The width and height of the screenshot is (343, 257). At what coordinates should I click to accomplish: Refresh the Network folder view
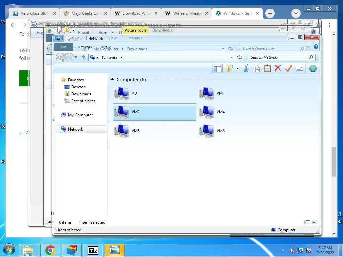pos(239,57)
